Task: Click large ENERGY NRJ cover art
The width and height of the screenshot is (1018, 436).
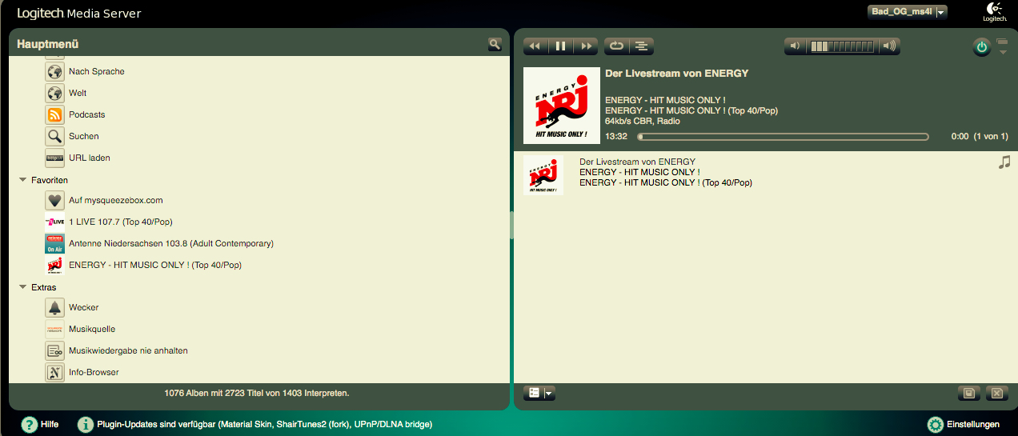Action: pos(561,106)
